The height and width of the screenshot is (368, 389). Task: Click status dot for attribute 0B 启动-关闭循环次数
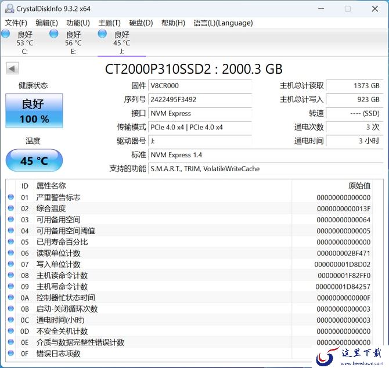[x=10, y=308]
